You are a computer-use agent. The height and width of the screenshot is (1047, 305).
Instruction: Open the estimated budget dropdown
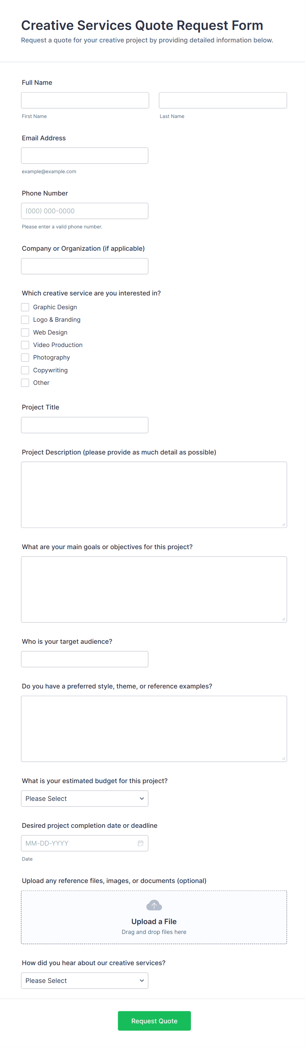[84, 798]
